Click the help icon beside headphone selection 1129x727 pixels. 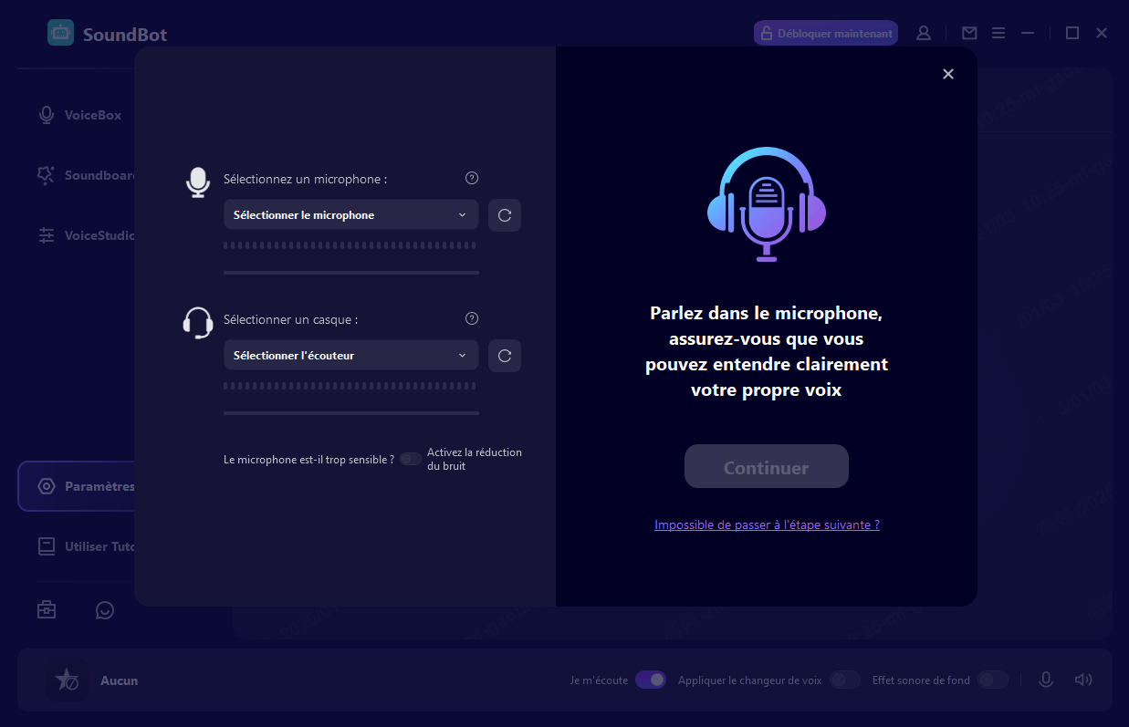[x=472, y=318]
